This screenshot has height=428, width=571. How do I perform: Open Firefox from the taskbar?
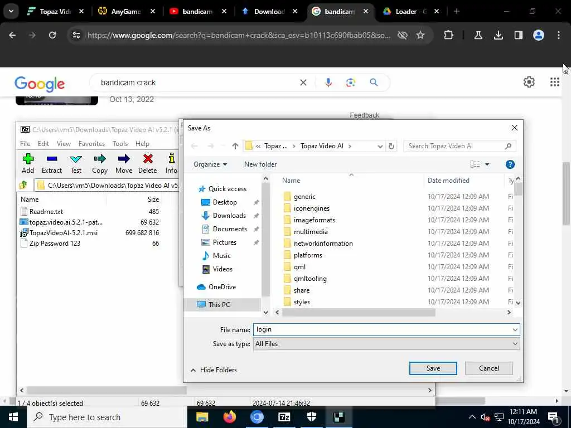[229, 417]
